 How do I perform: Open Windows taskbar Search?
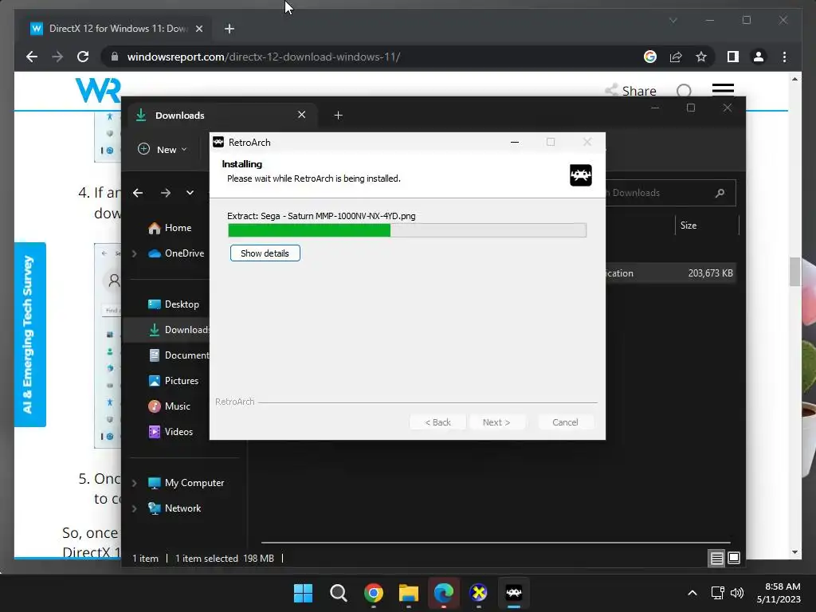pyautogui.click(x=338, y=593)
